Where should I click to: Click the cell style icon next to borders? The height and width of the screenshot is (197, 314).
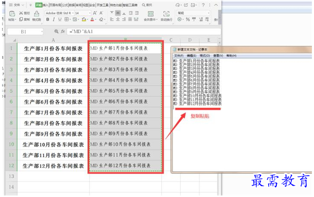tap(75, 20)
